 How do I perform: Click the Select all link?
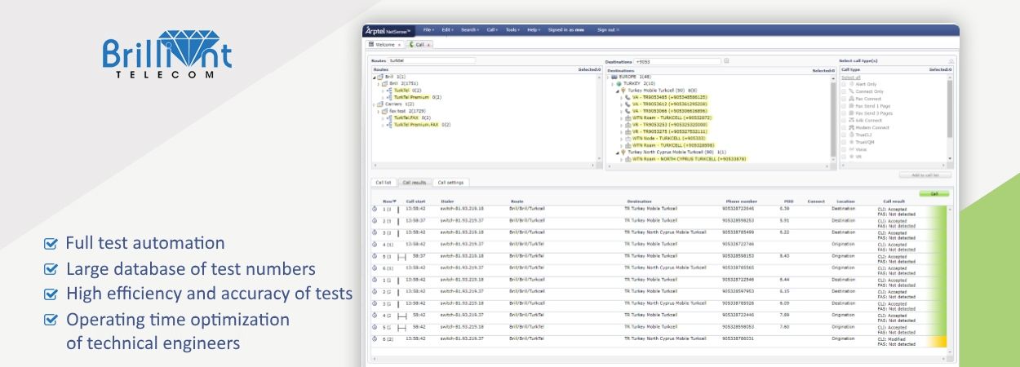point(850,77)
